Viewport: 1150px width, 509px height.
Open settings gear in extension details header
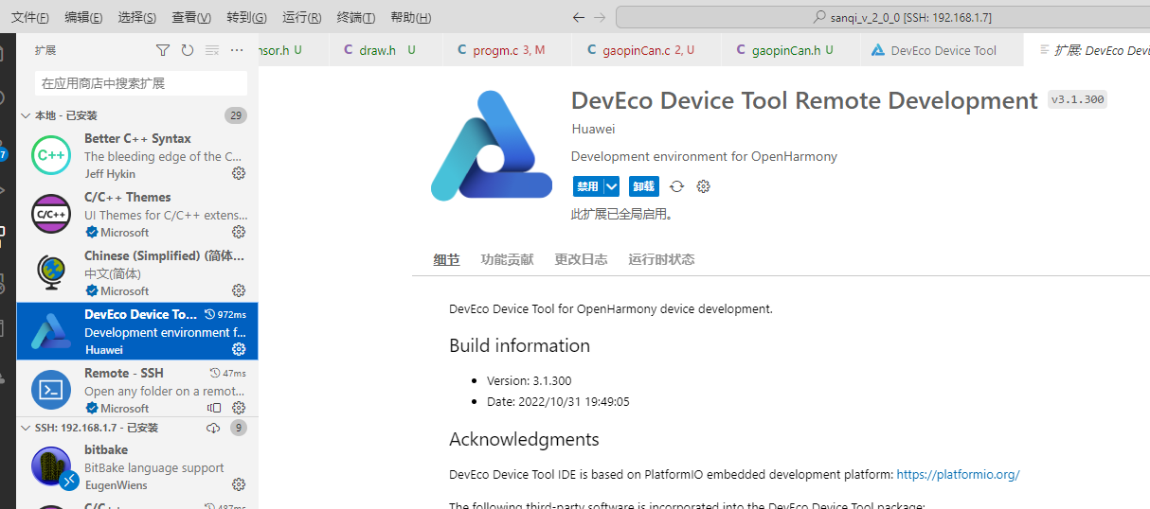[703, 186]
